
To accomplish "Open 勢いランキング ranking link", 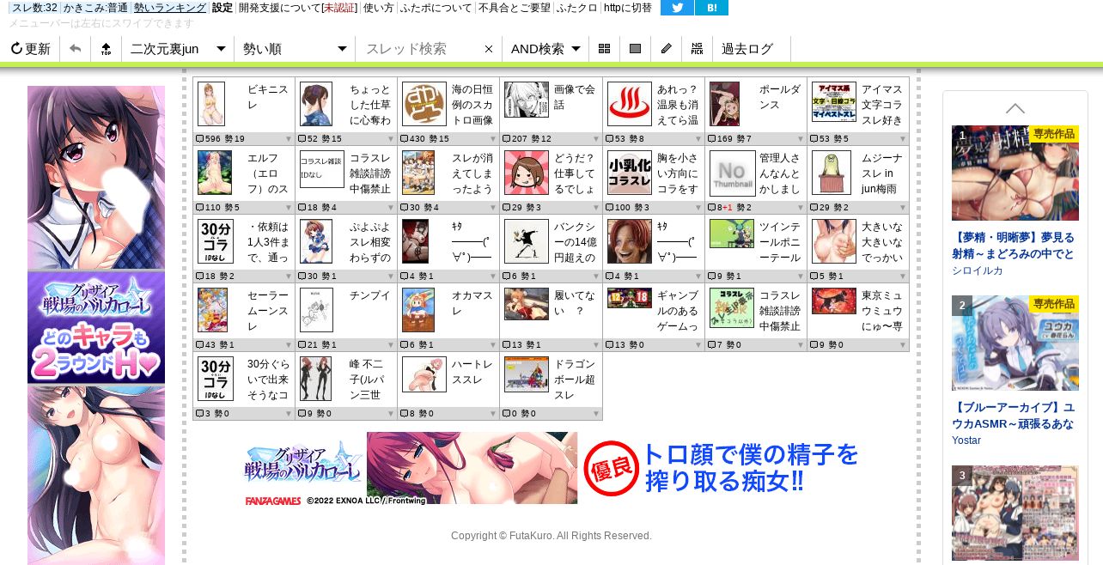I will point(170,8).
